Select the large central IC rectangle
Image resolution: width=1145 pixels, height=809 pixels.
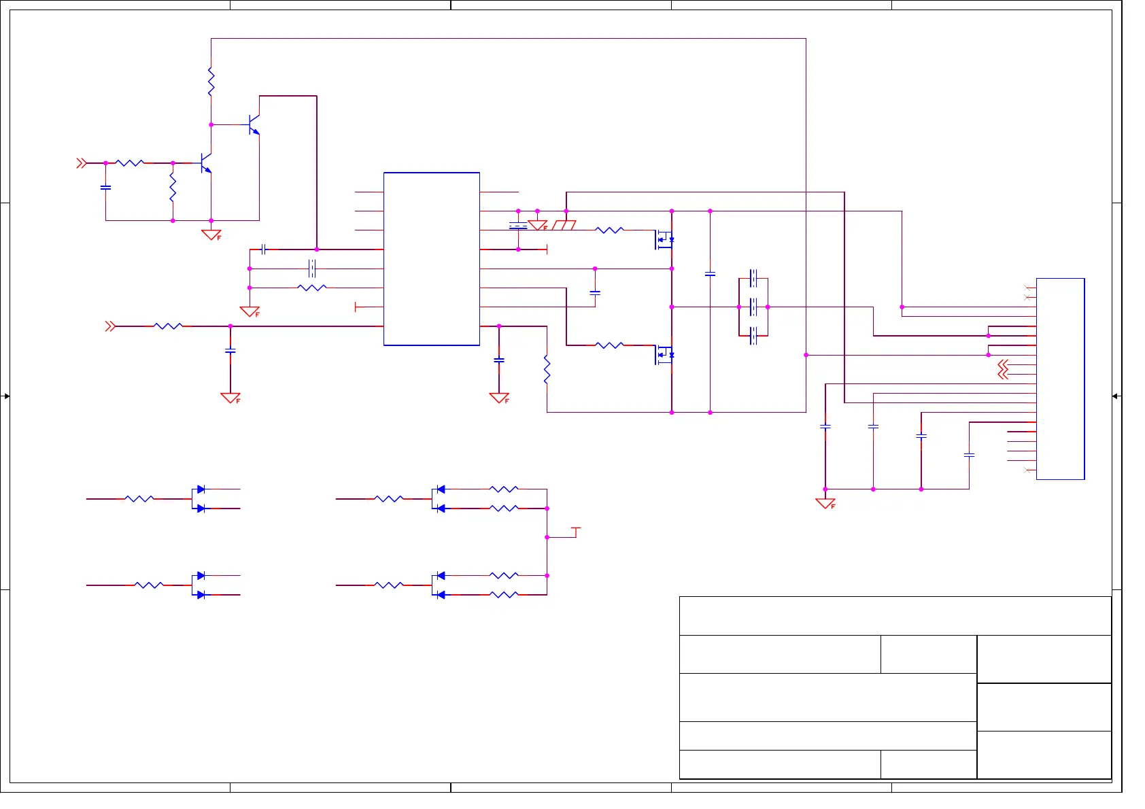(x=432, y=259)
